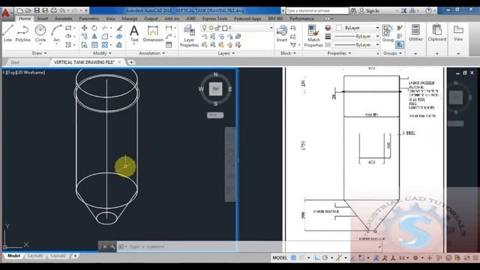Image resolution: width=480 pixels, height=270 pixels.
Task: Expand the Layers panel
Action: (226, 53)
